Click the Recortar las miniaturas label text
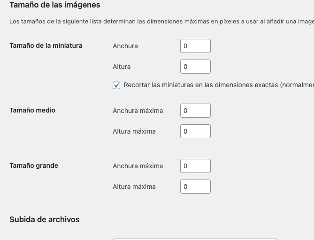This screenshot has height=240, width=314. 219,85
